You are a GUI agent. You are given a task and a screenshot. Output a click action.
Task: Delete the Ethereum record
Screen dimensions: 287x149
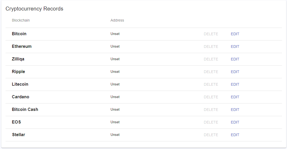pyautogui.click(x=211, y=47)
